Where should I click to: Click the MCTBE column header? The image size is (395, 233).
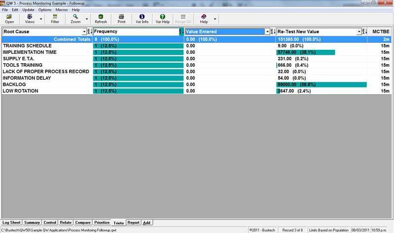click(381, 32)
